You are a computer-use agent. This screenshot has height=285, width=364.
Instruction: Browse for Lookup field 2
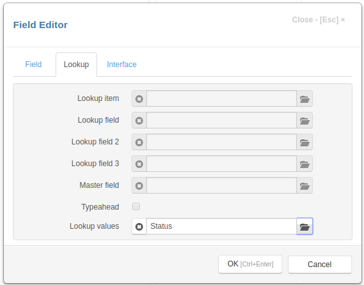(305, 142)
